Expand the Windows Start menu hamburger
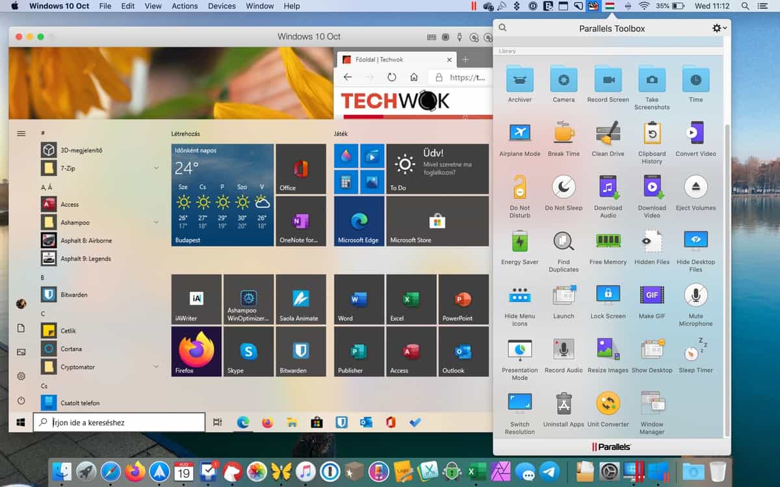780x487 pixels. pos(21,133)
